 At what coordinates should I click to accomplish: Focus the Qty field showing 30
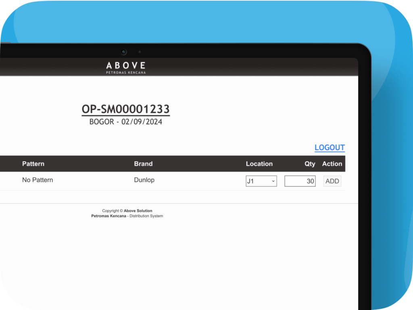(300, 181)
